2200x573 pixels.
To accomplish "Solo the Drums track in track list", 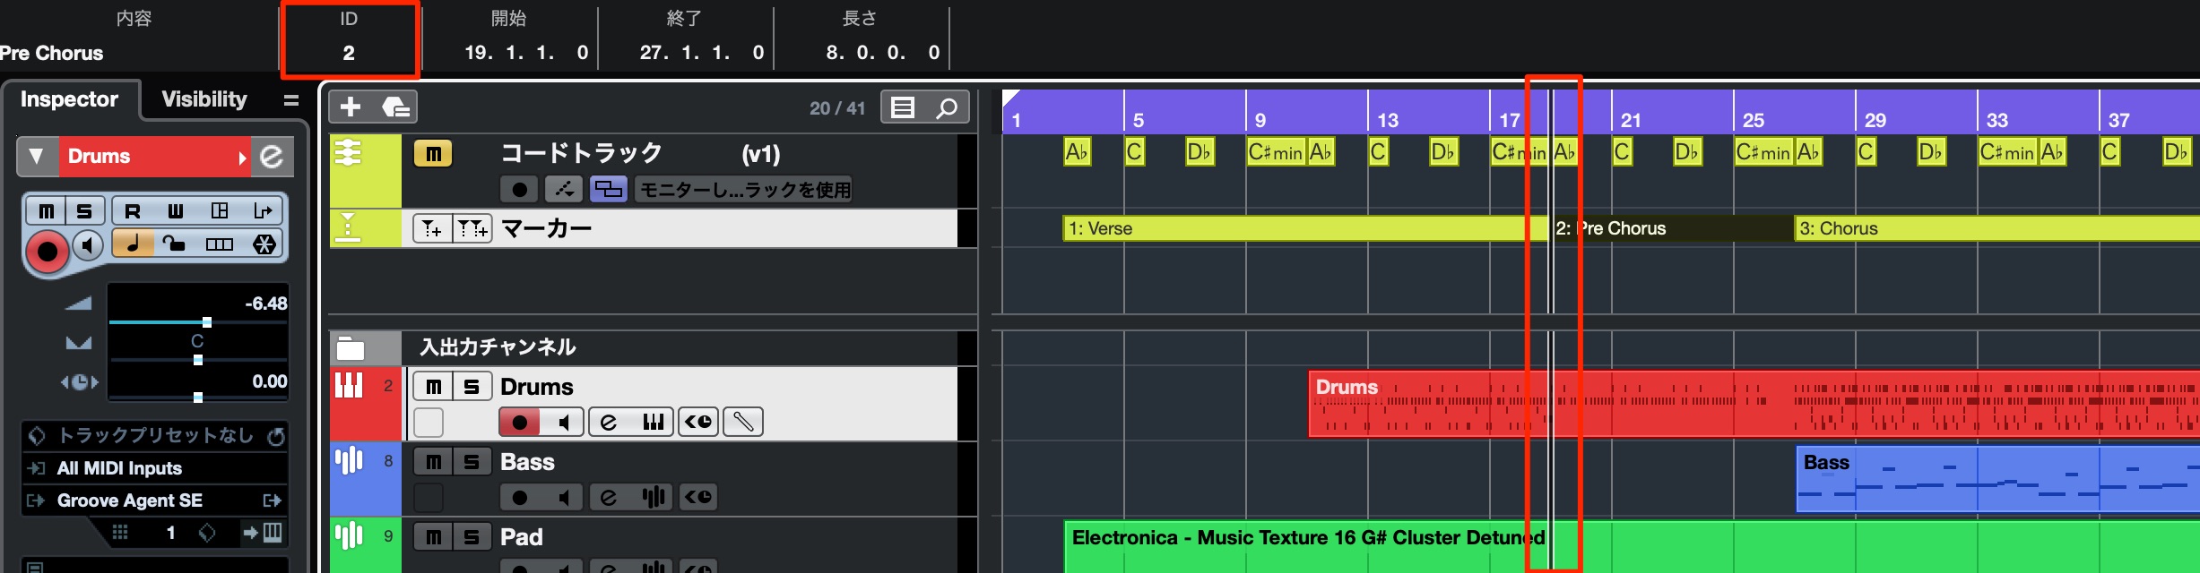I will pos(472,387).
